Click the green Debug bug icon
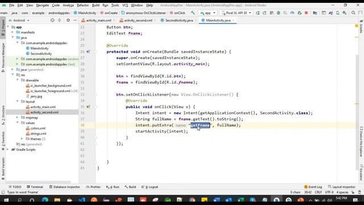This screenshot has height=205, width=364. coord(278,13)
